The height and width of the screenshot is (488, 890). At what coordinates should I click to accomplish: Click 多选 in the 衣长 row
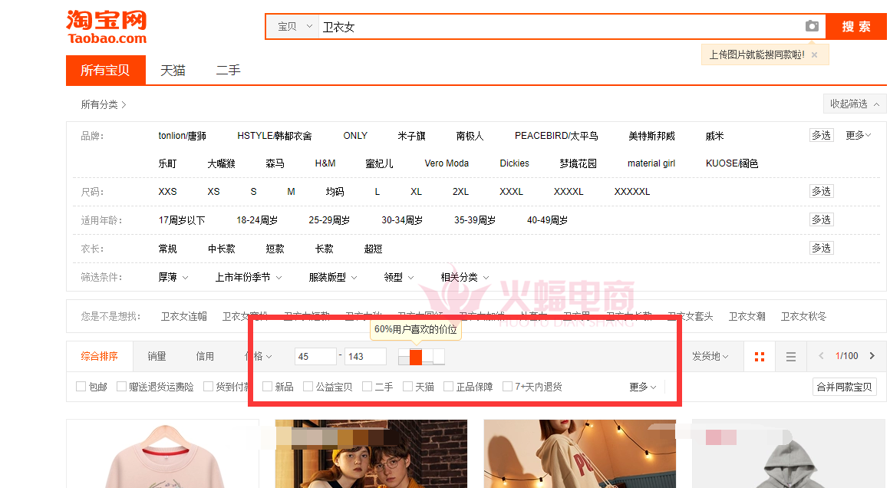tap(821, 248)
